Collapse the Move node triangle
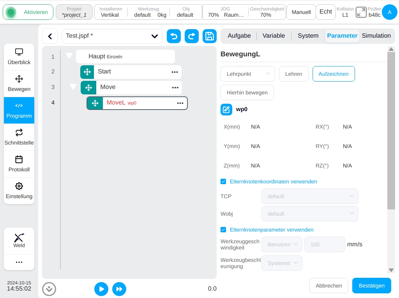Viewport: 399px width, 298px height. pyautogui.click(x=73, y=87)
